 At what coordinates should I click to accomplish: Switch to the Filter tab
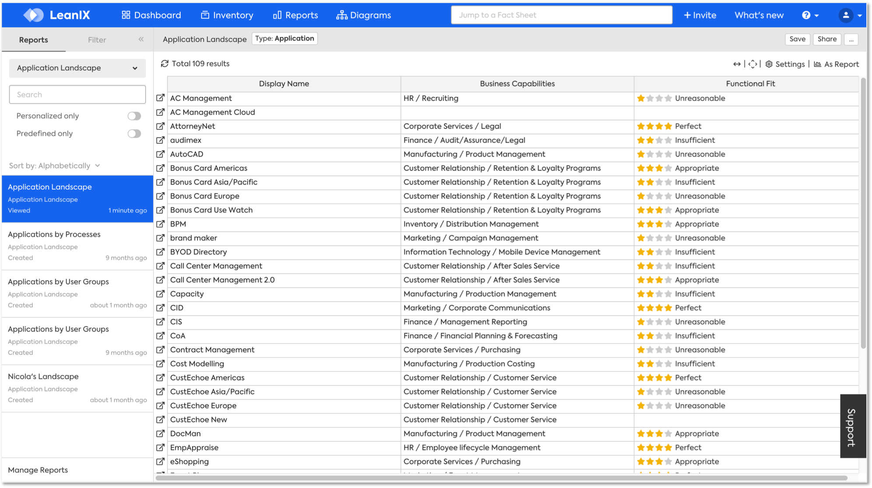tap(97, 40)
